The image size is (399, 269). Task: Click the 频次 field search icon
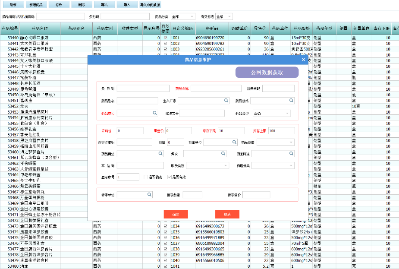[223, 153]
